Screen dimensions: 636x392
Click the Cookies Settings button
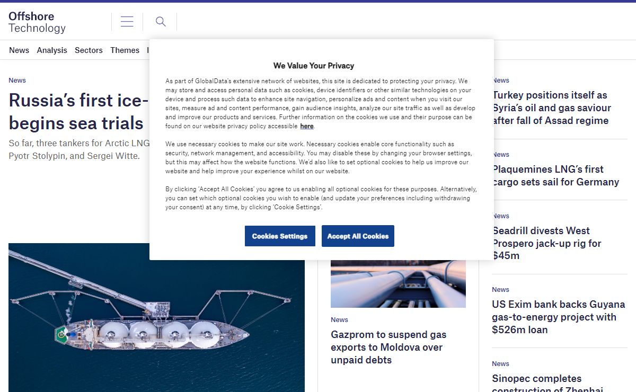coord(280,236)
